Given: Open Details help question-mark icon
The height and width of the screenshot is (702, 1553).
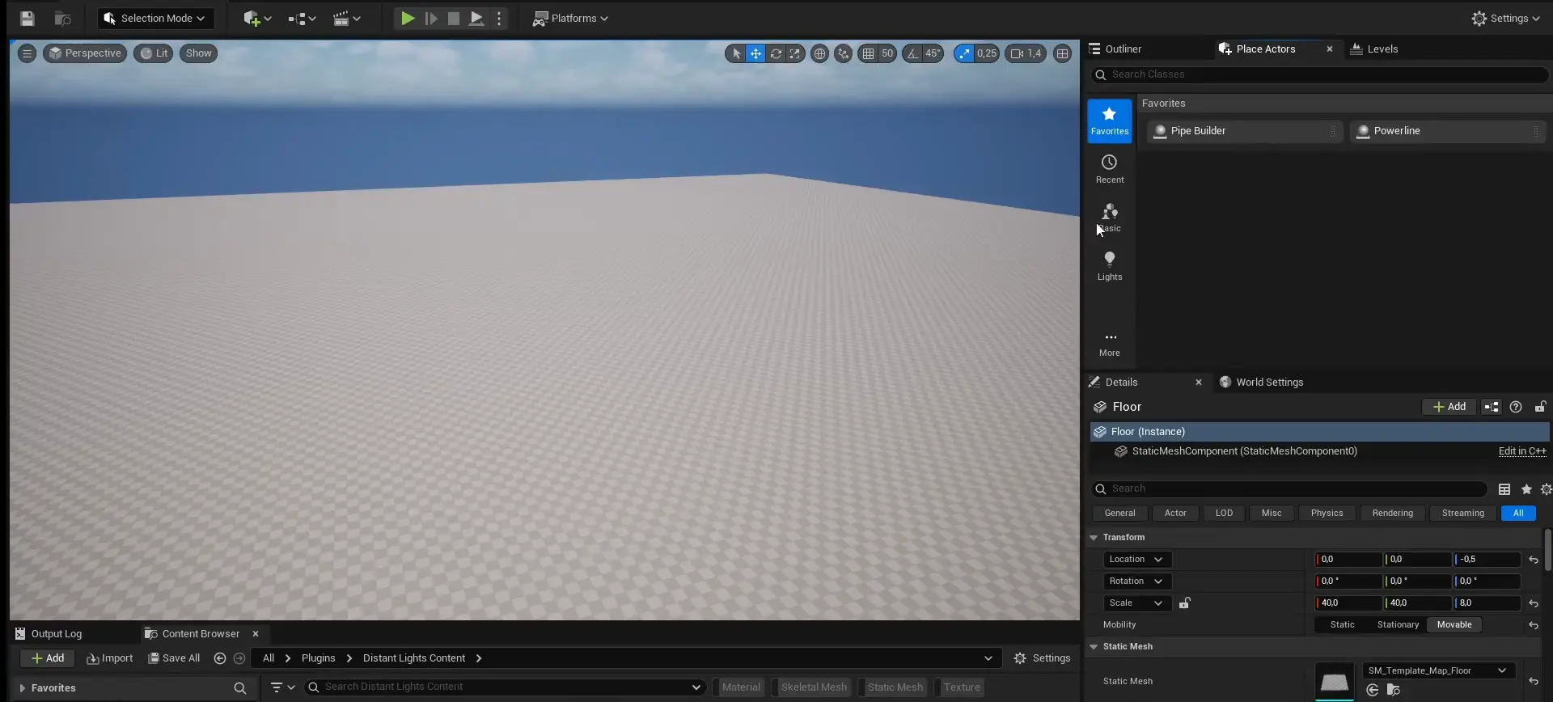Looking at the screenshot, I should point(1516,407).
